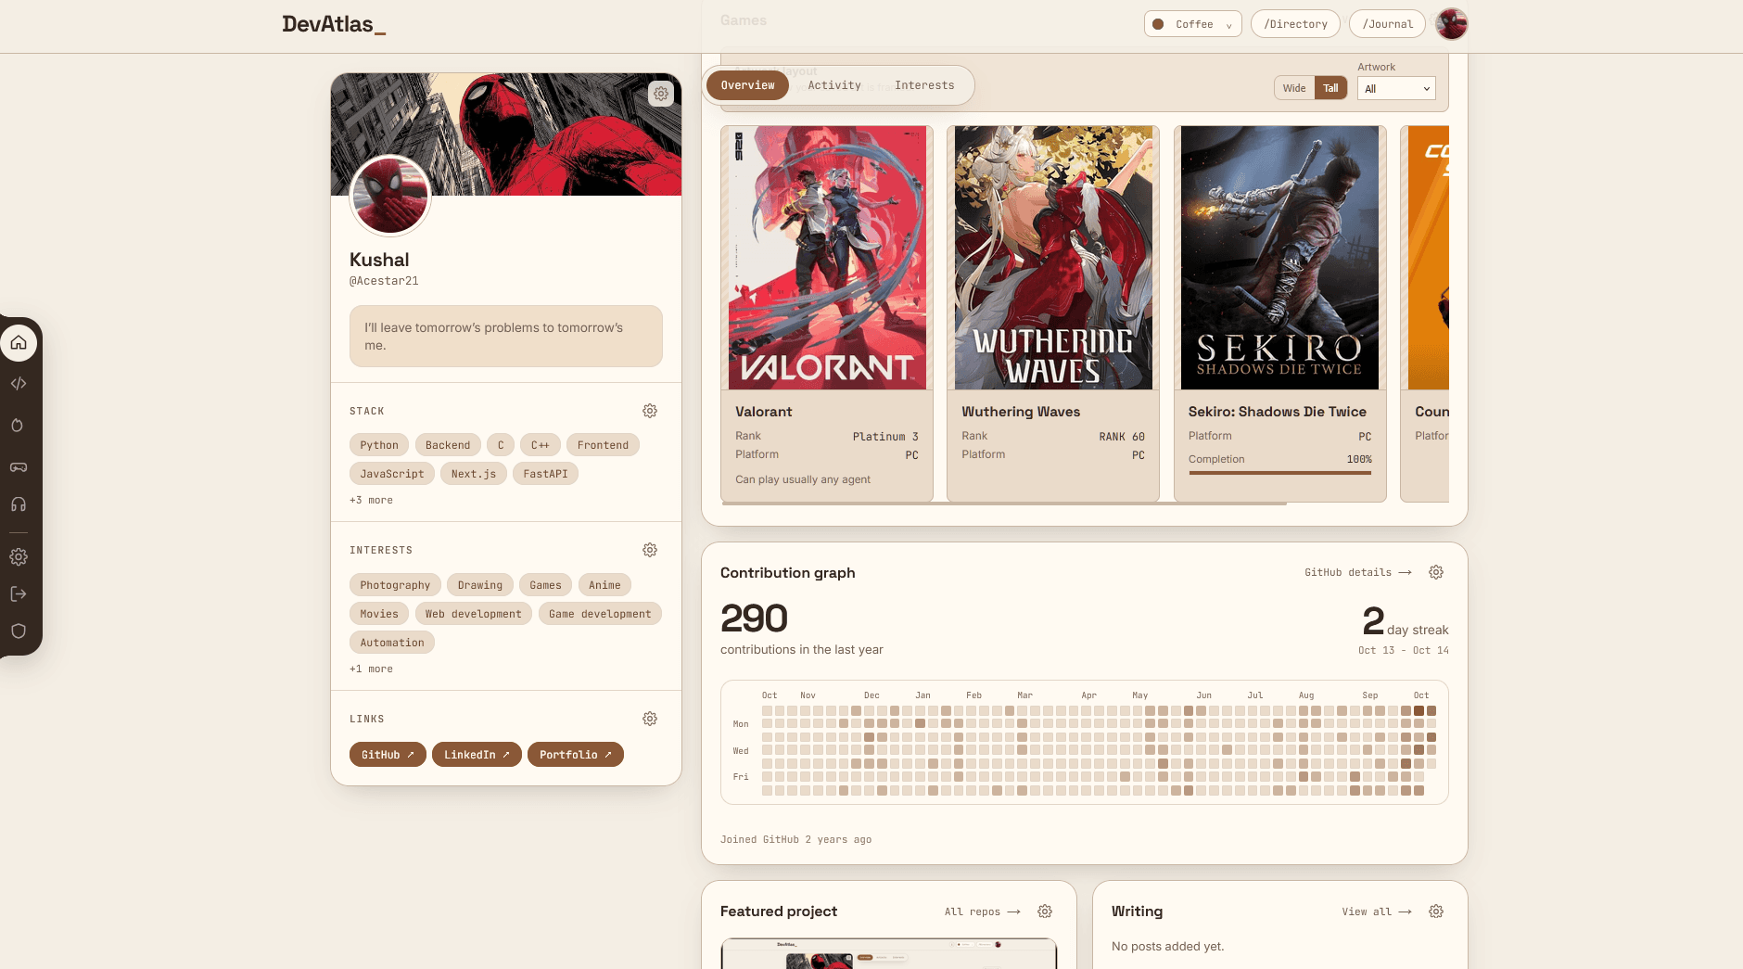The width and height of the screenshot is (1743, 969).
Task: Click the @Acestar21 username
Action: point(384,281)
